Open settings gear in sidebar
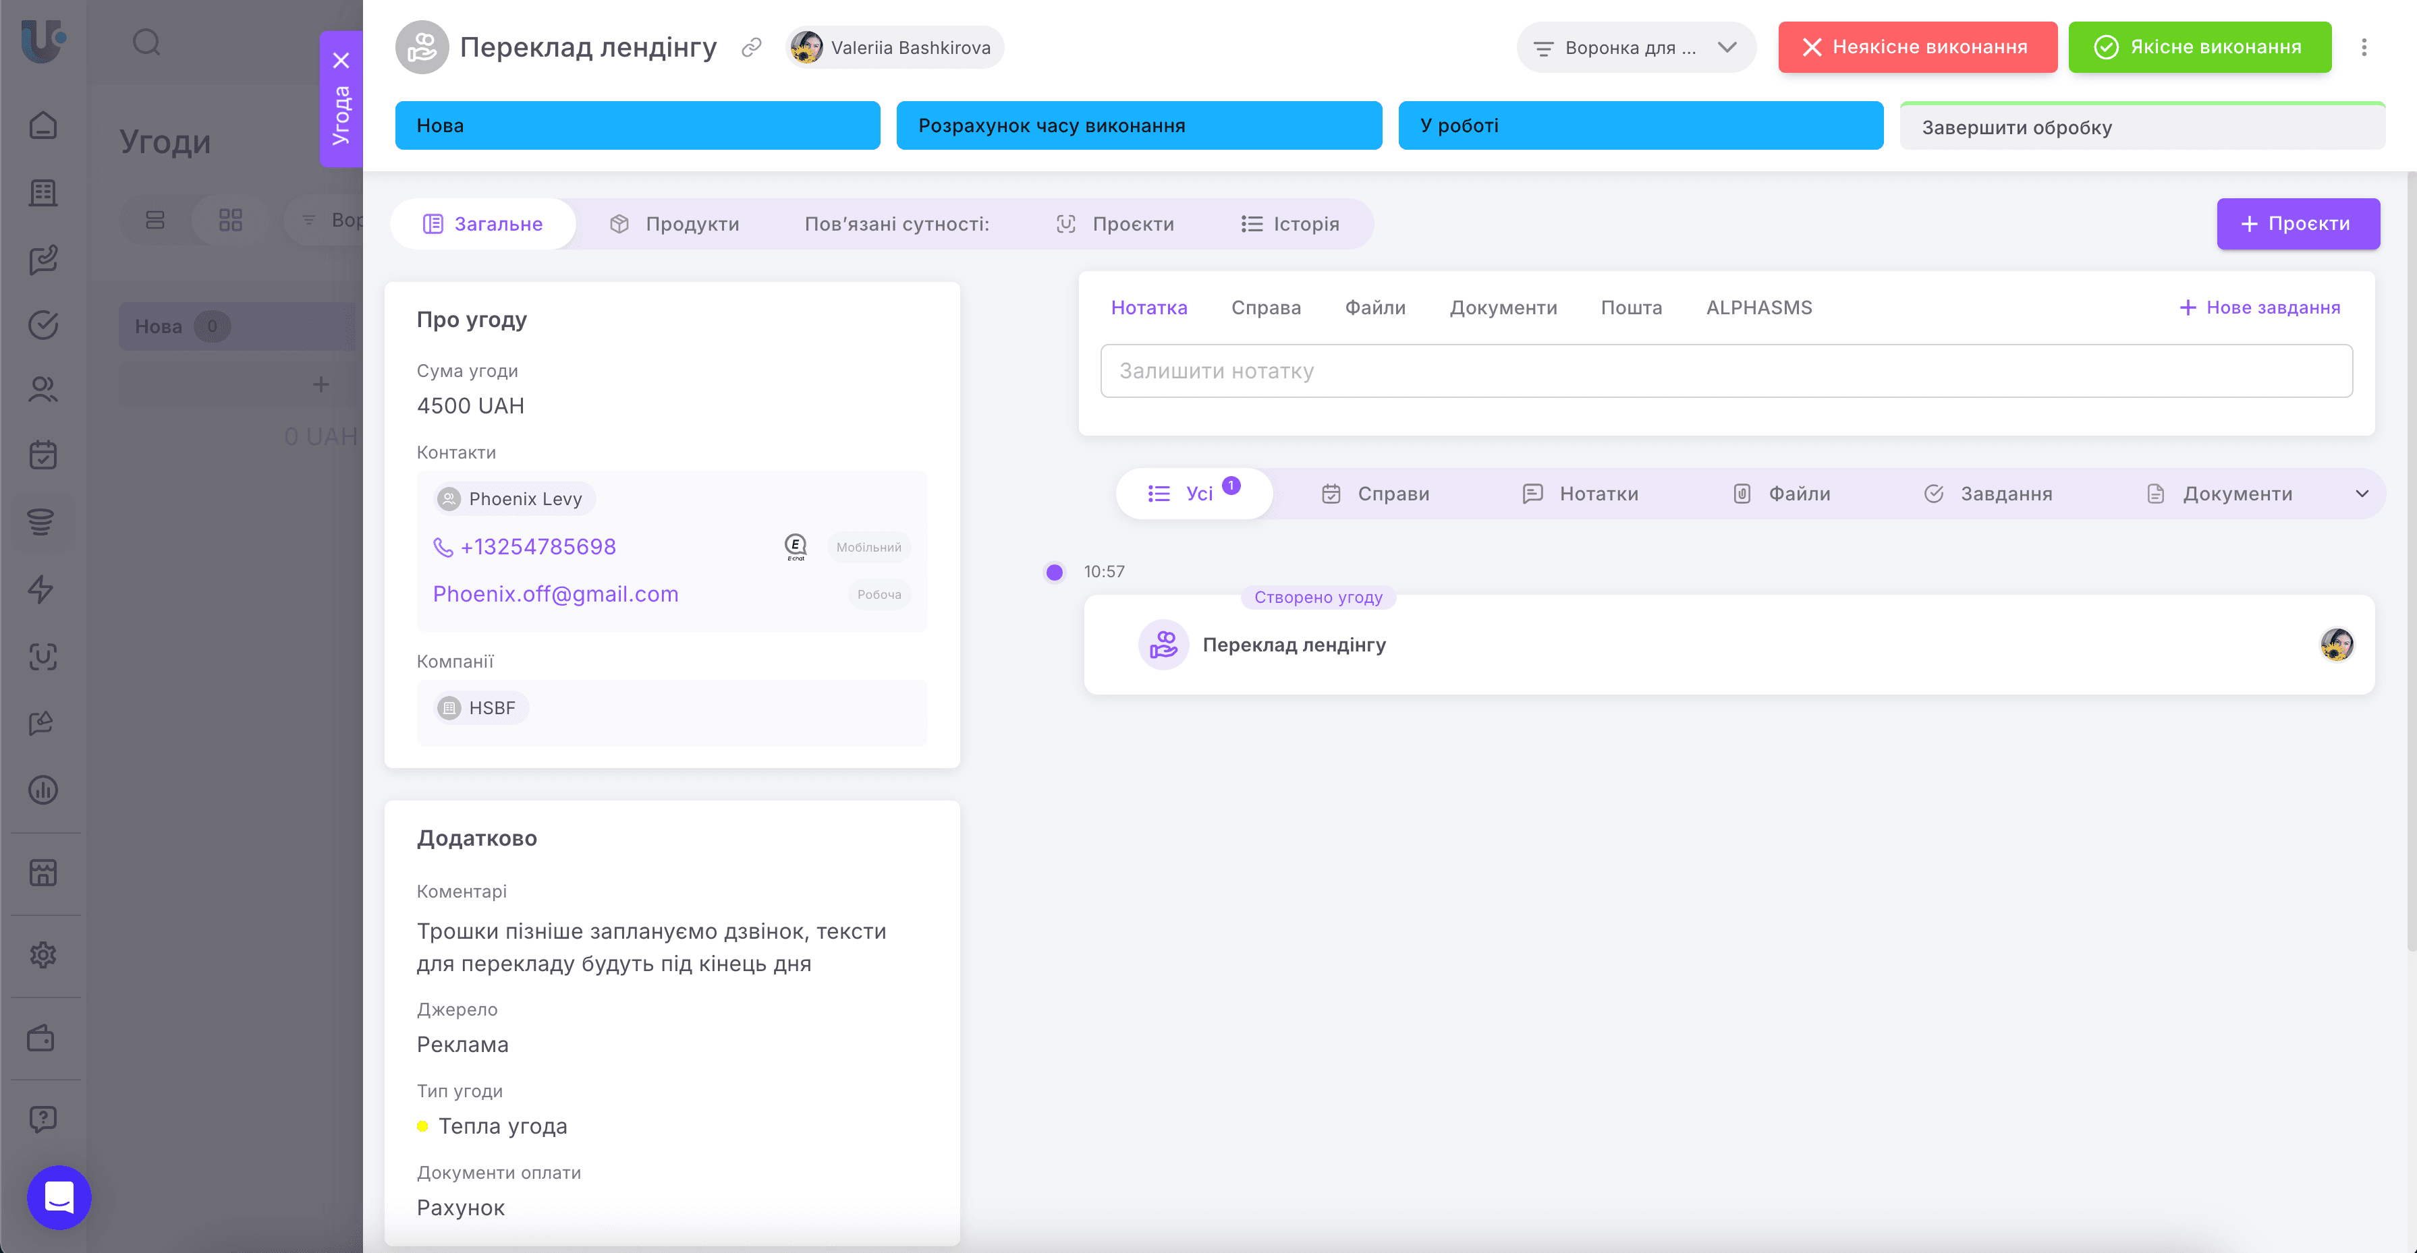The width and height of the screenshot is (2417, 1253). (x=43, y=956)
